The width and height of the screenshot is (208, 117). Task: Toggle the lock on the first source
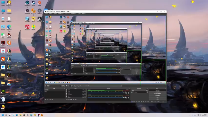85,90
